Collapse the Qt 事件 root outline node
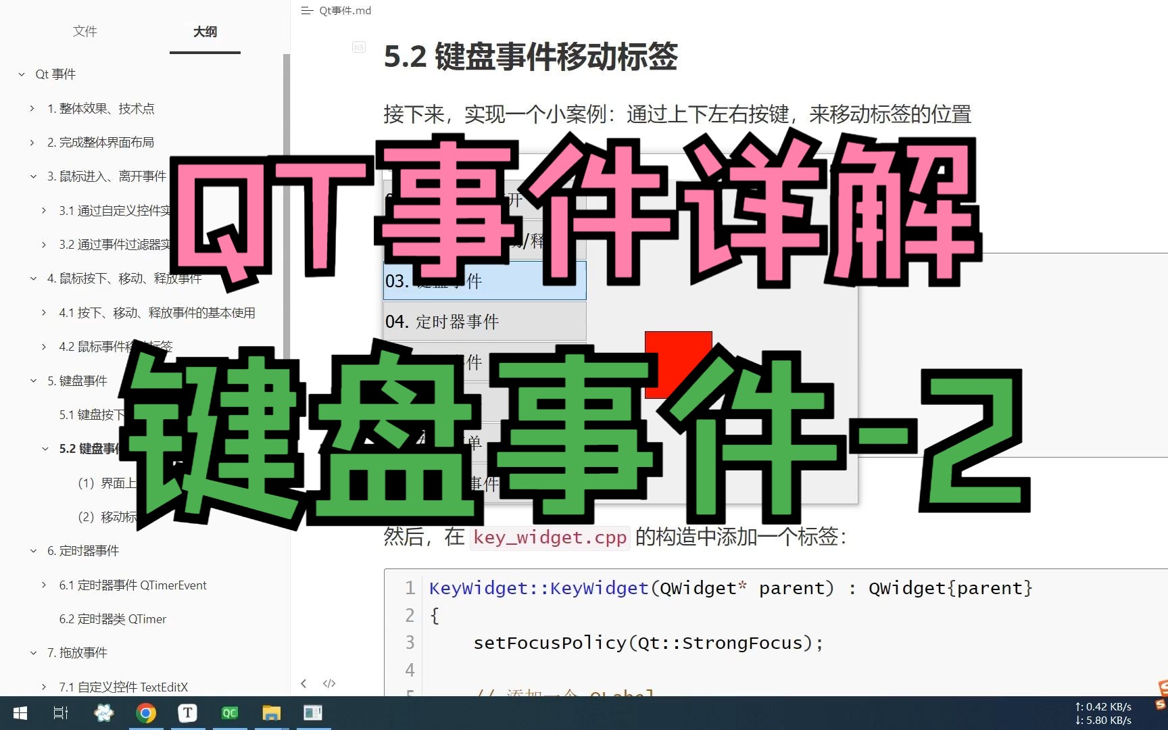The width and height of the screenshot is (1168, 730). click(x=22, y=74)
